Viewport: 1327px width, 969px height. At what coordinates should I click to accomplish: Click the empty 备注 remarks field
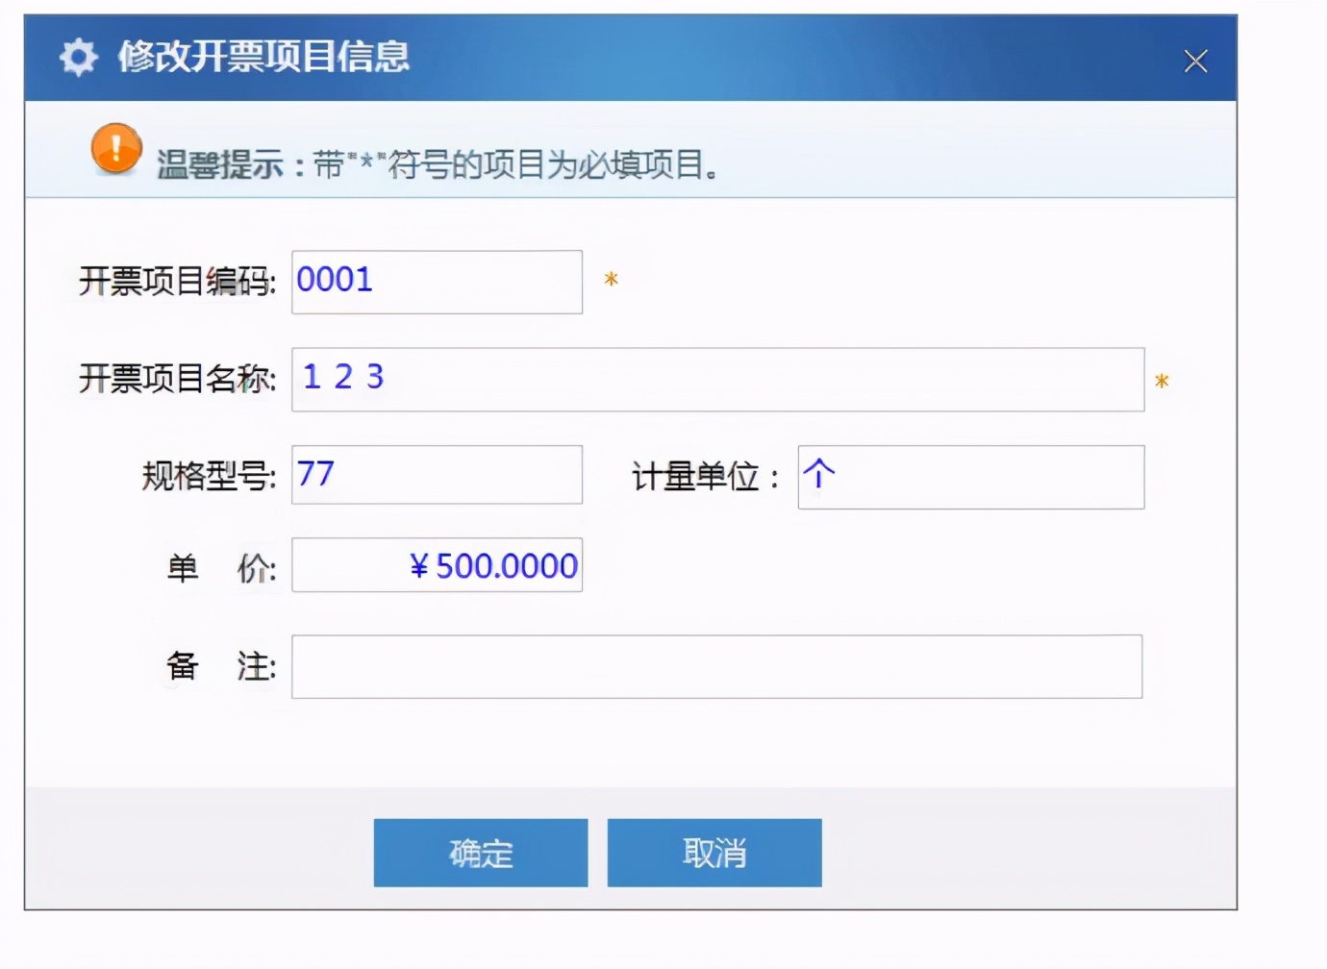716,666
